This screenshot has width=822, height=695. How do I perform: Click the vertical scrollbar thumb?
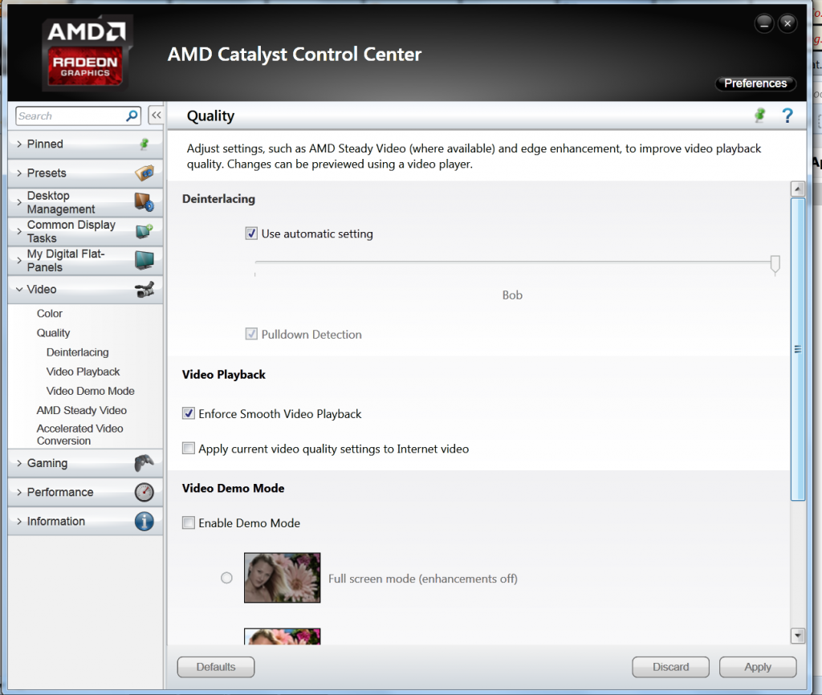pyautogui.click(x=797, y=349)
